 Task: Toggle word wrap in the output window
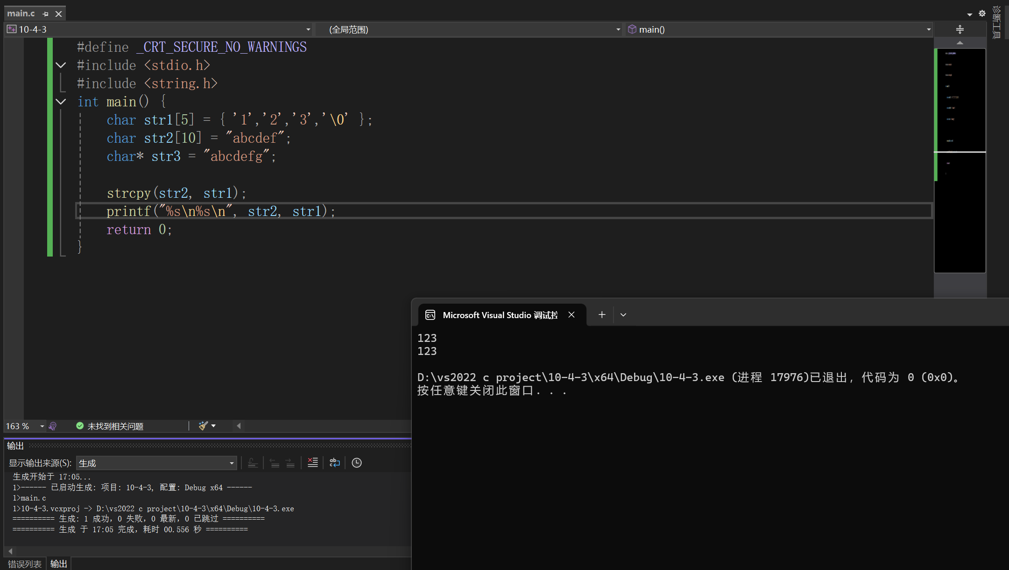tap(335, 463)
